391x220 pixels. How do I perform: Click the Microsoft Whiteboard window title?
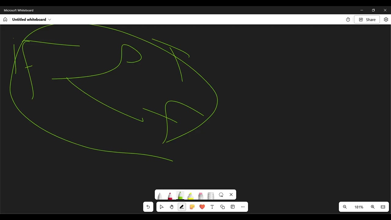tap(19, 10)
